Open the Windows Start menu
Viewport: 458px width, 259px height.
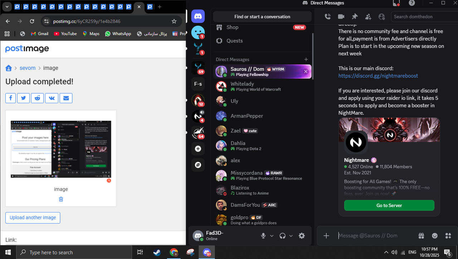tap(8, 252)
